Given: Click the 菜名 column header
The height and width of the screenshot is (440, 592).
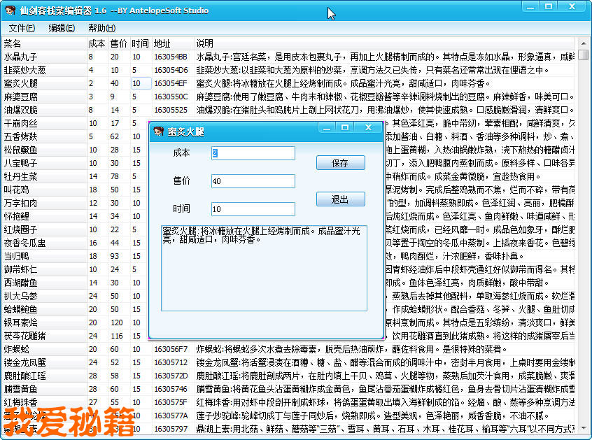Looking at the screenshot, I should click(x=43, y=43).
